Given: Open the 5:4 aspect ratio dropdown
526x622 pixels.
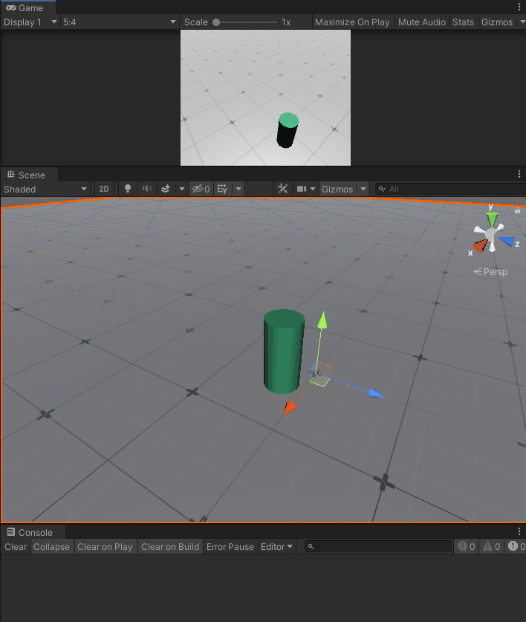Looking at the screenshot, I should 120,22.
